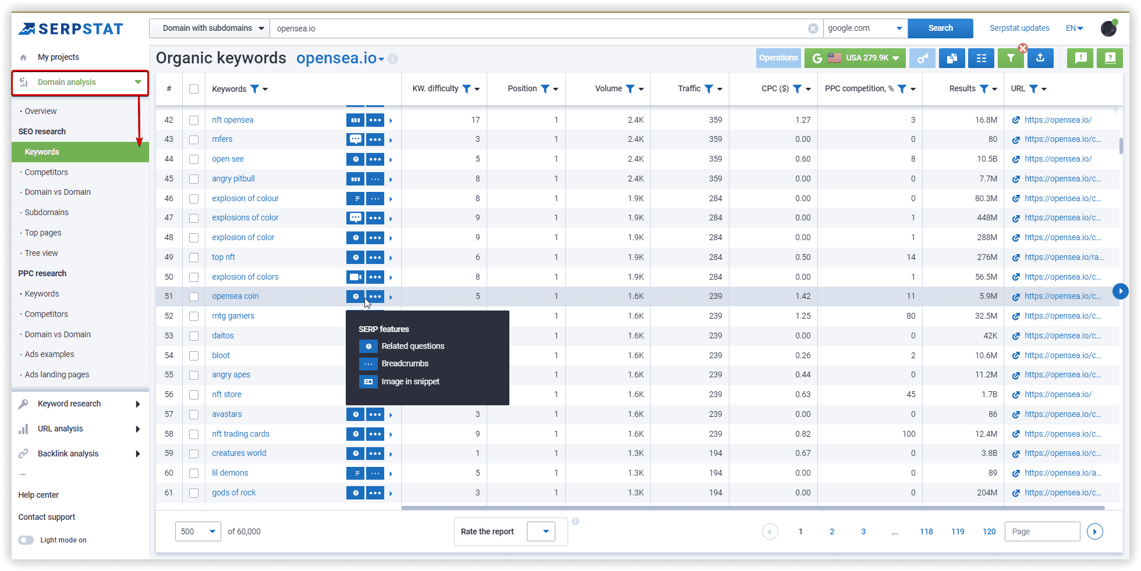Viewport: 1141px width, 571px height.
Task: Click next page circle arrow button
Action: pyautogui.click(x=1095, y=531)
